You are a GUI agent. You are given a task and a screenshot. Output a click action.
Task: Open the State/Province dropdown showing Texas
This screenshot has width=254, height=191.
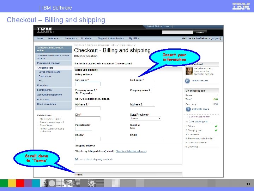tap(145, 118)
